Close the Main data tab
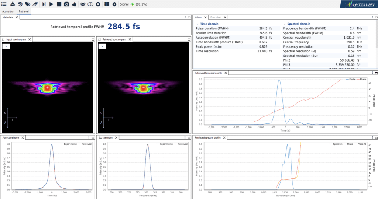Image resolution: width=378 pixels, height=199 pixels. [x=17, y=17]
